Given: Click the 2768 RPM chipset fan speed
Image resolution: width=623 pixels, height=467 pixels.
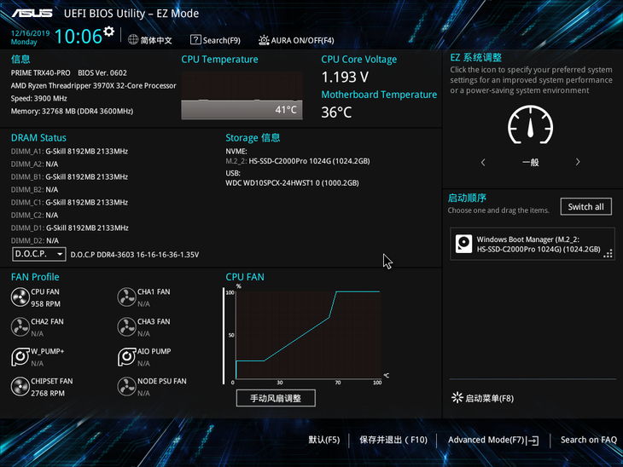Looking at the screenshot, I should click(48, 393).
